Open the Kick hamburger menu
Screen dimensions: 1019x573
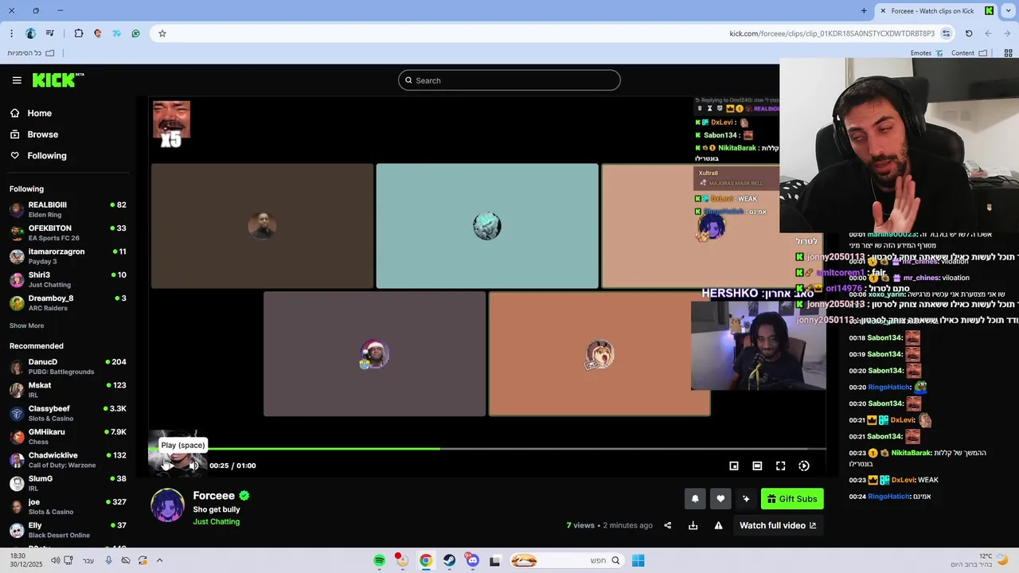coord(17,80)
